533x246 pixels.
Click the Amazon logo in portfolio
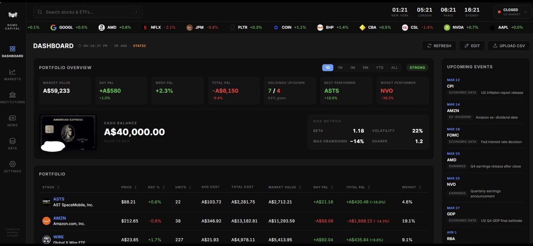[46, 221]
